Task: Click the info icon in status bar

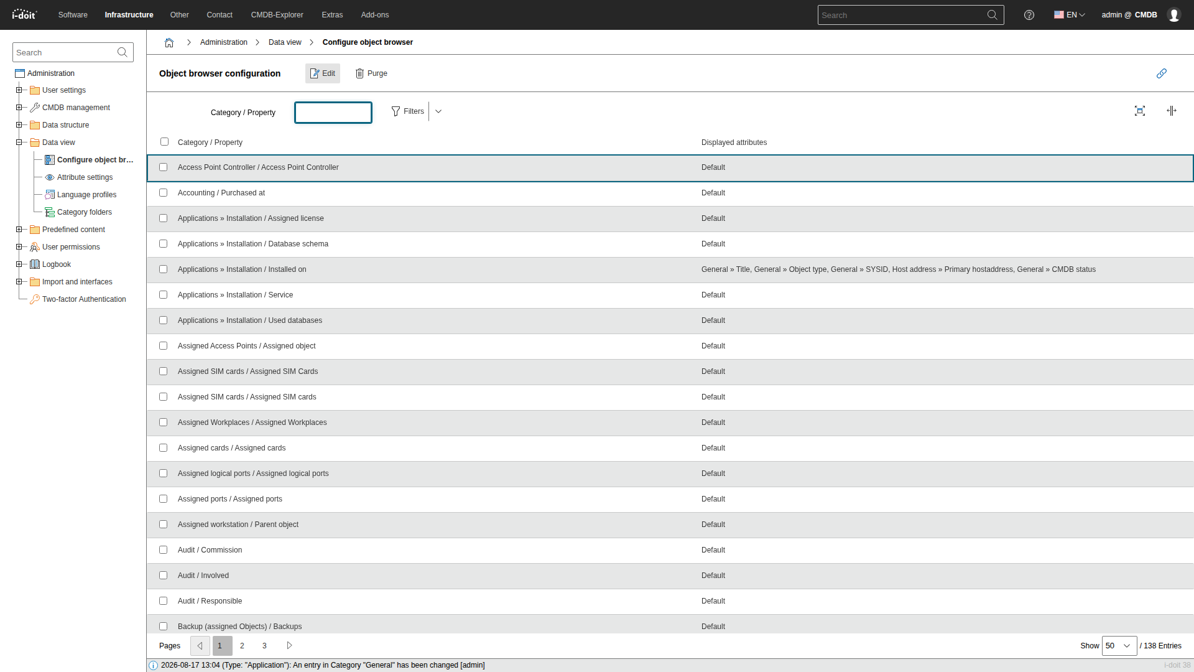Action: (x=154, y=665)
